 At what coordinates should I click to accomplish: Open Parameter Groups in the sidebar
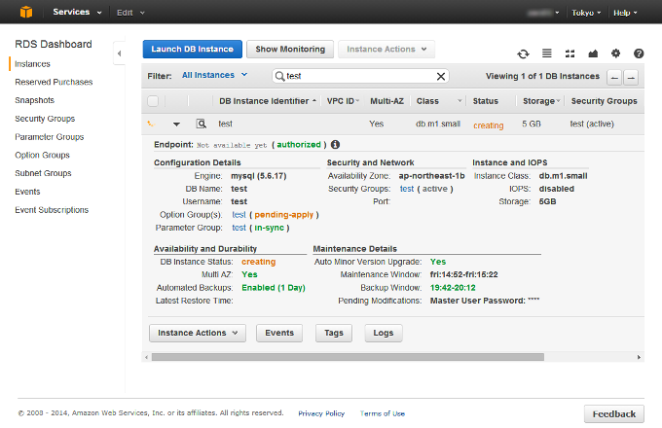[x=50, y=137]
